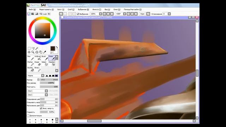Click the 'Размер' brush size slider
226x127 pixels.
tap(49, 80)
